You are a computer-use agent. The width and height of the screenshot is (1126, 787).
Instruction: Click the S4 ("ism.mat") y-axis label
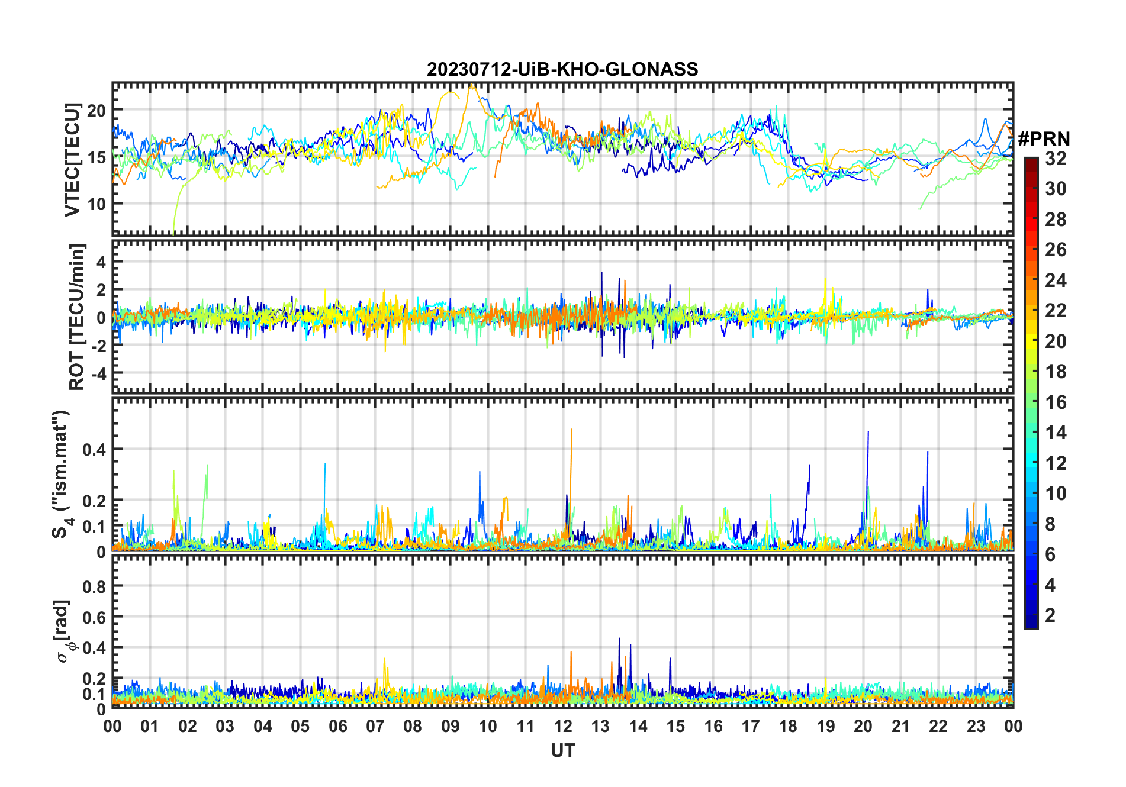coord(62,474)
